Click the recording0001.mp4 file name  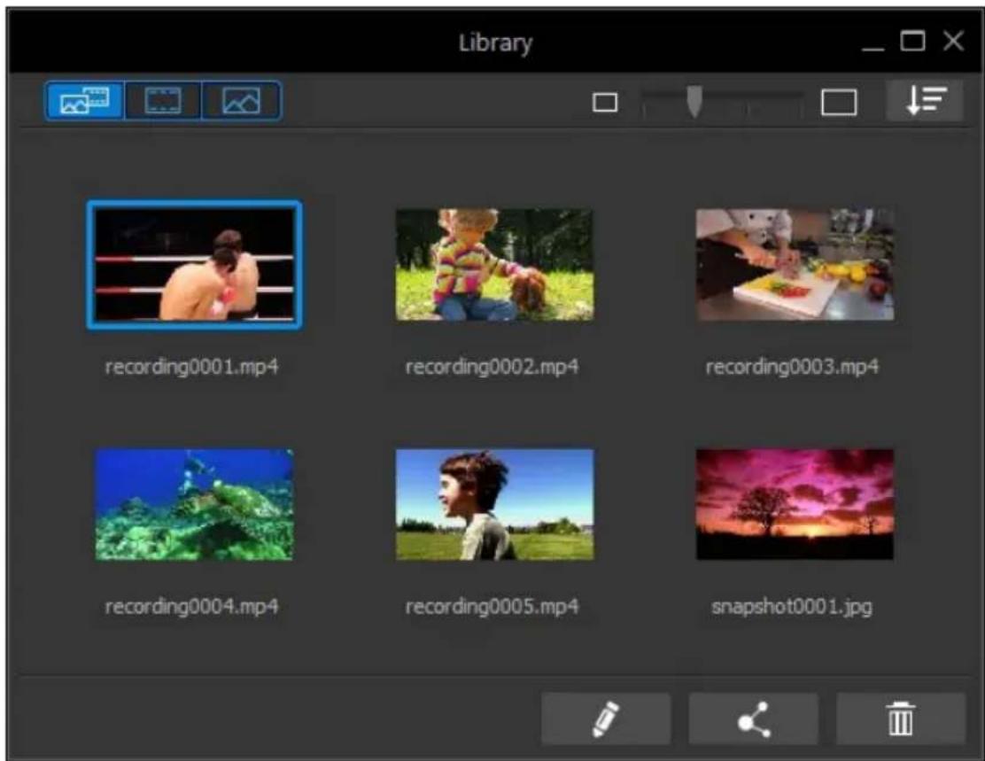tap(191, 367)
